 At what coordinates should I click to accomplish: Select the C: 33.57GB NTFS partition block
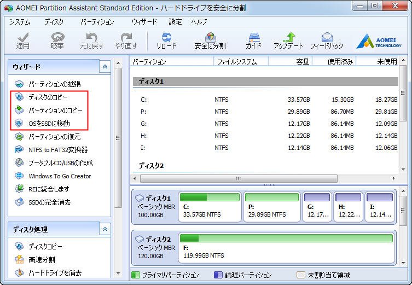(x=210, y=207)
